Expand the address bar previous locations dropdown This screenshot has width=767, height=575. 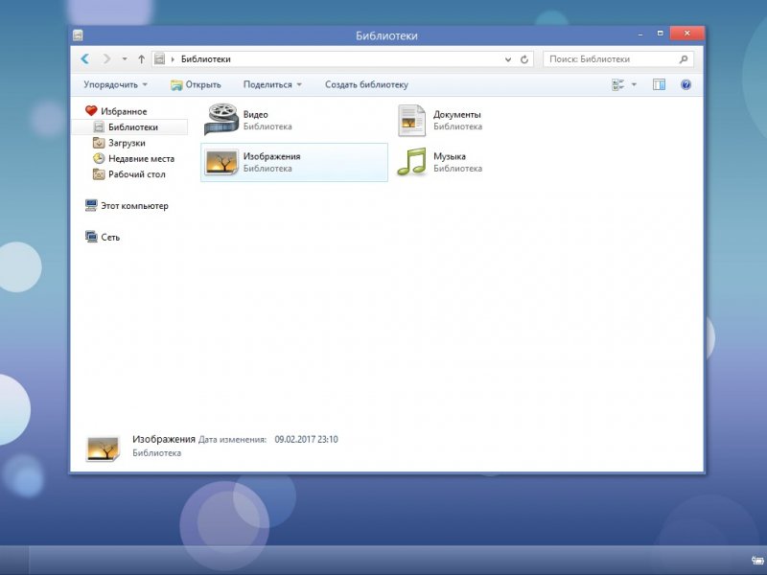tap(509, 59)
